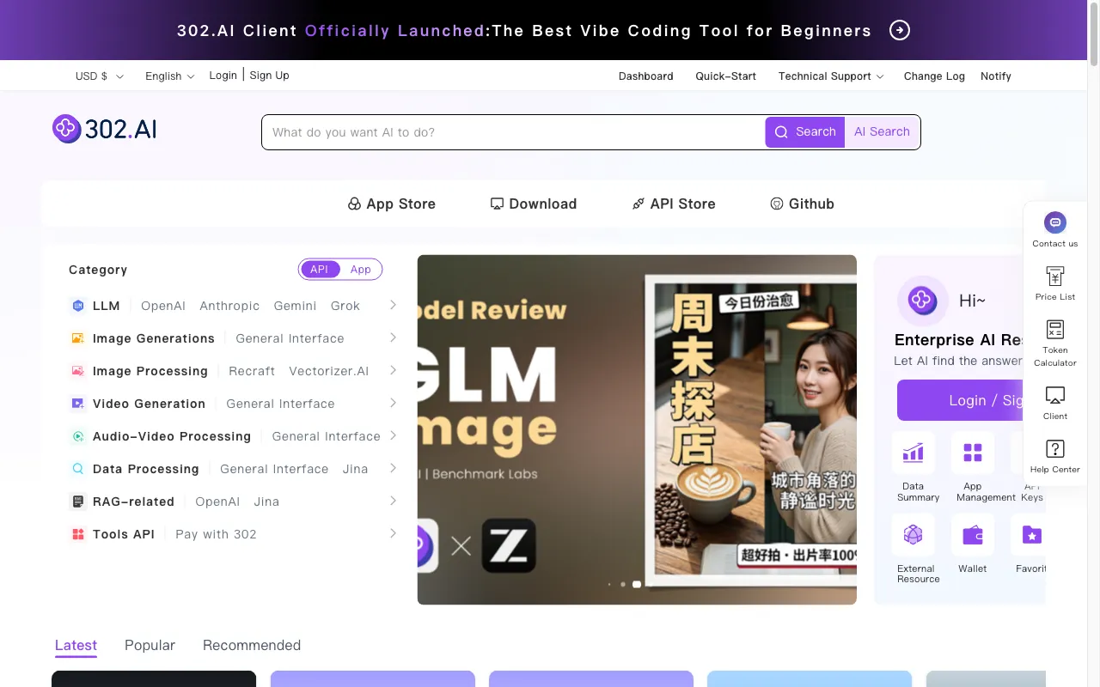Image resolution: width=1100 pixels, height=687 pixels.
Task: Click the Contact us chat icon
Action: pyautogui.click(x=1055, y=222)
